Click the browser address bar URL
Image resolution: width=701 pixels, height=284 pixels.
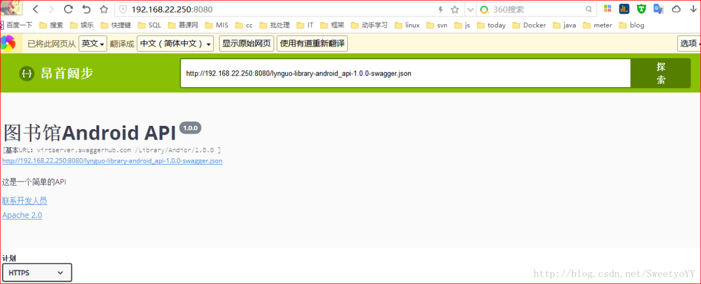pyautogui.click(x=172, y=9)
